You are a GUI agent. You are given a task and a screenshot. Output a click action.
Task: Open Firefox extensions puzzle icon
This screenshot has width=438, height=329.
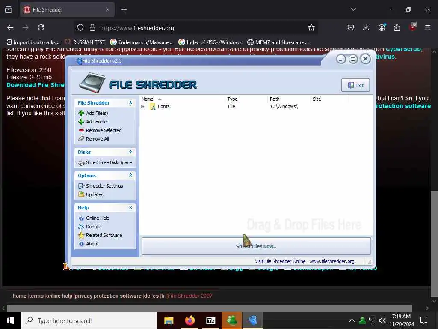tap(397, 27)
